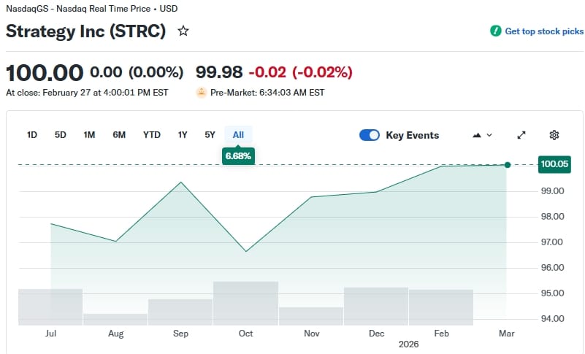Screen dimensions: 585x354
Task: Click the green end-point marker on chart line
Action: pyautogui.click(x=508, y=165)
